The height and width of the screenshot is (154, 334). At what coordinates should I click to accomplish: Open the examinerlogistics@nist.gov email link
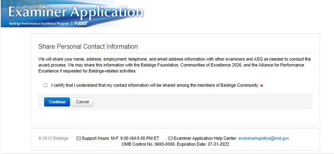(x=264, y=138)
